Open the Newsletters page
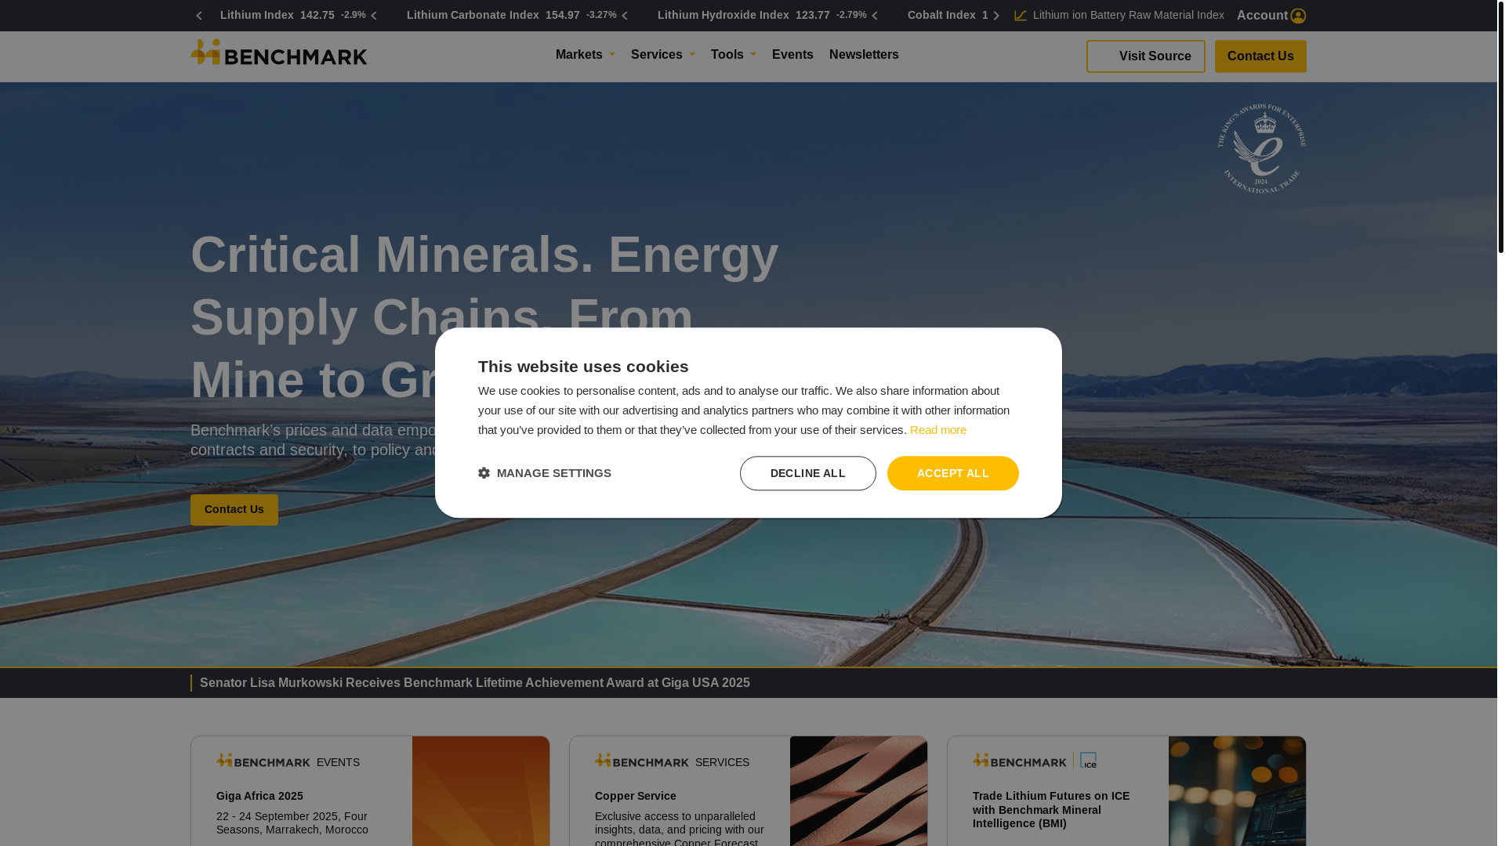Image resolution: width=1505 pixels, height=846 pixels. click(864, 55)
